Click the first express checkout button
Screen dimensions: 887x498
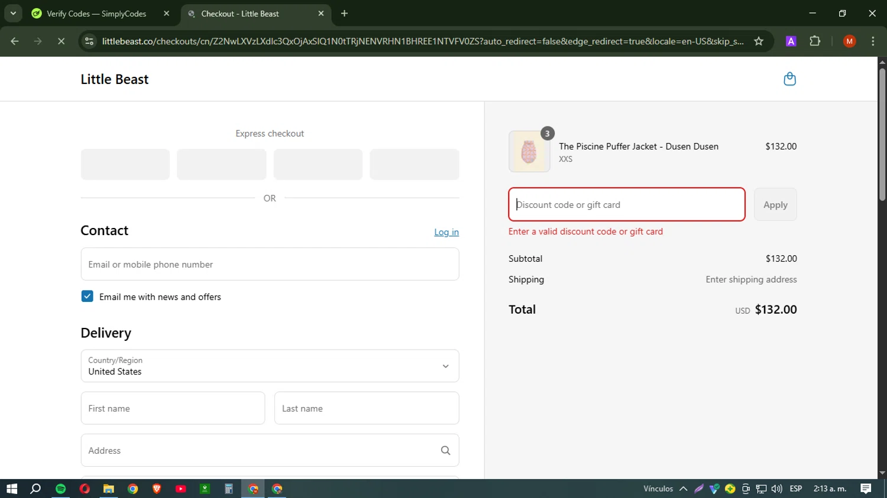(125, 164)
